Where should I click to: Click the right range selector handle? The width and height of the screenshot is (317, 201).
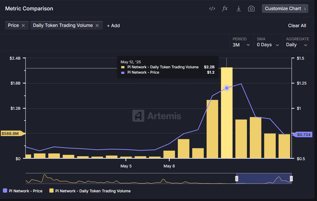click(291, 179)
